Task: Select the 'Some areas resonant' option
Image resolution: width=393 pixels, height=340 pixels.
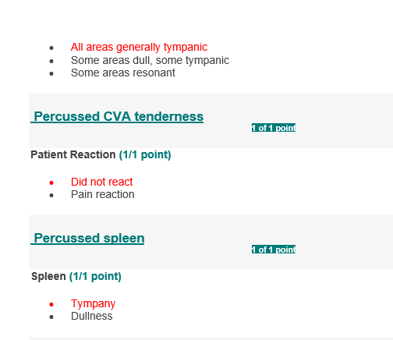Action: [123, 73]
